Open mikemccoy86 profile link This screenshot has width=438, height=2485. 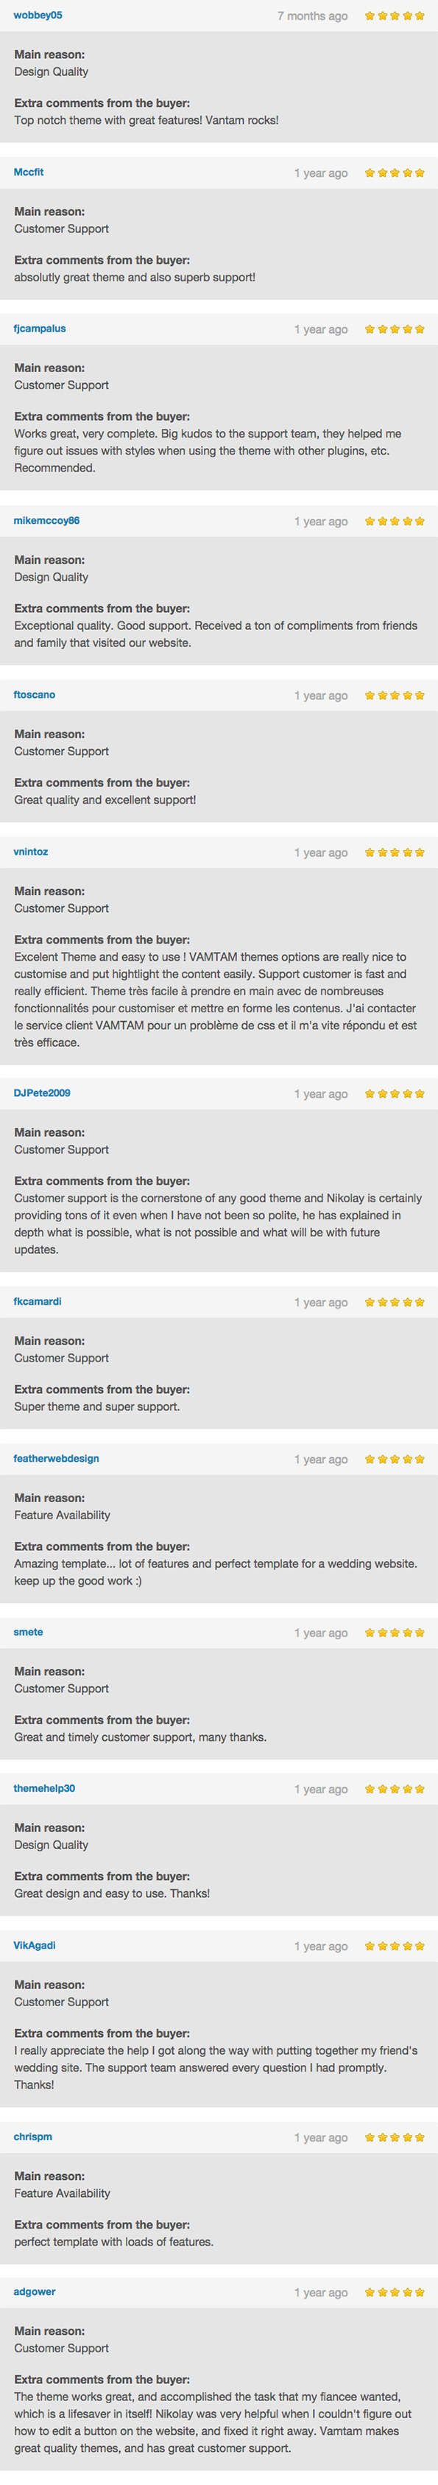pos(46,521)
